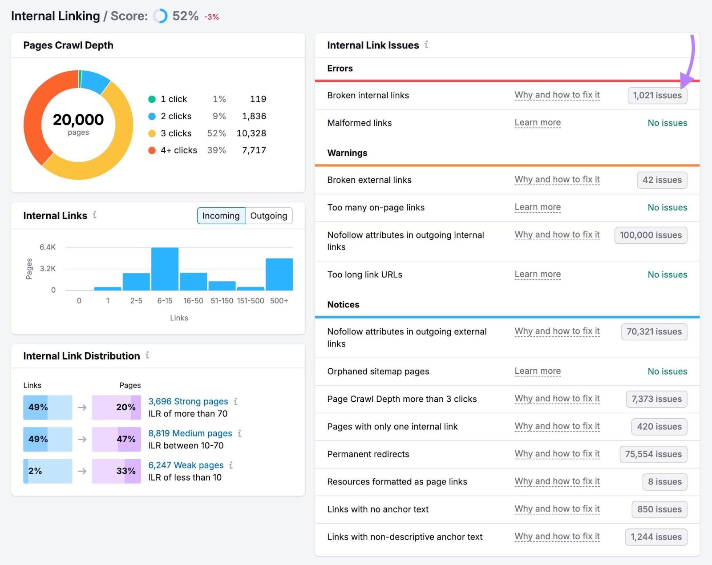712x565 pixels.
Task: Open the 3,696 Strong pages list
Action: [x=188, y=401]
